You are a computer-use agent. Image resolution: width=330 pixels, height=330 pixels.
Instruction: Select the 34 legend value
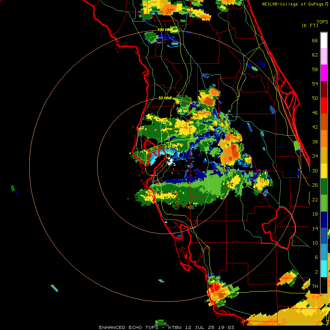point(315,156)
